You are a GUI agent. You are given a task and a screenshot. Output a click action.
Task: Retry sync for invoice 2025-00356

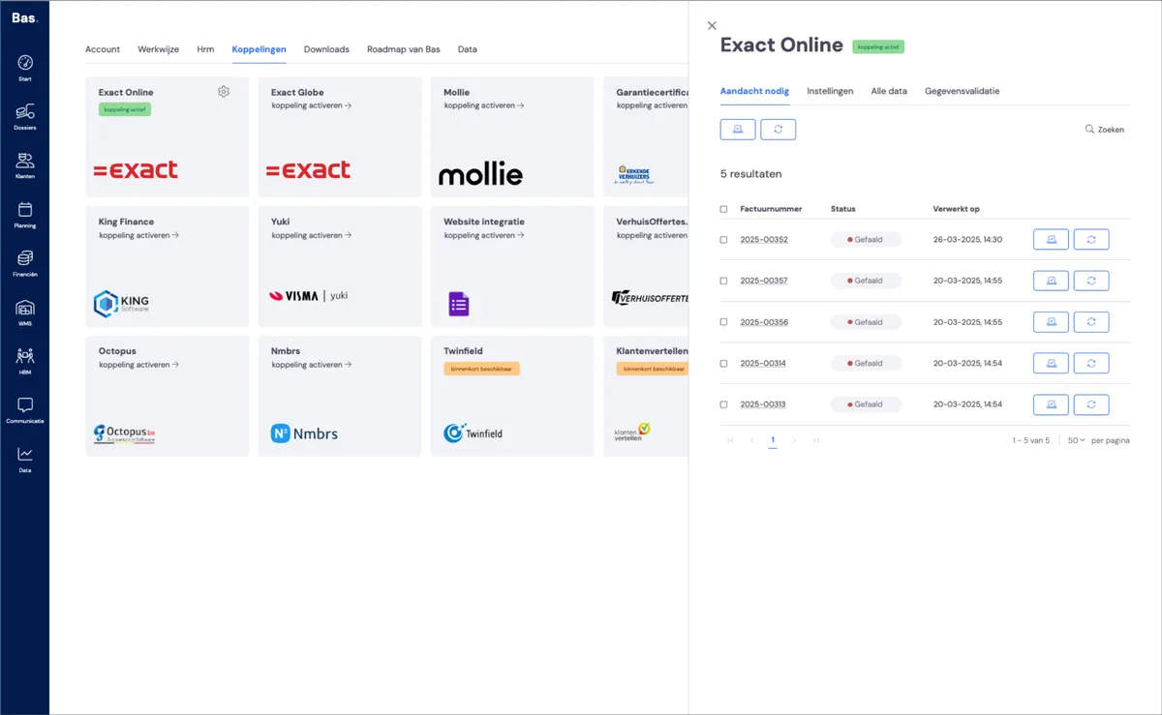[x=1091, y=322]
